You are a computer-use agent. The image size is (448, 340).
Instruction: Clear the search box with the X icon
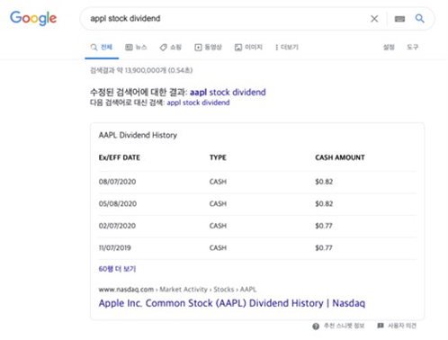(x=374, y=19)
